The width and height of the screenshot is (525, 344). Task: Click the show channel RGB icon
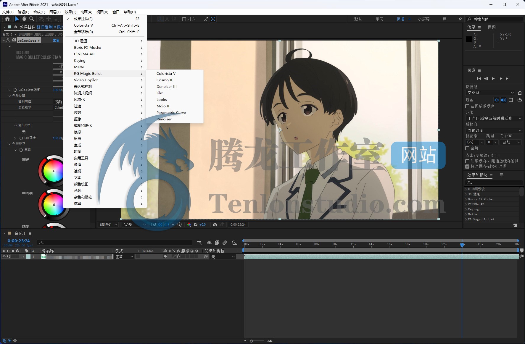tap(189, 225)
